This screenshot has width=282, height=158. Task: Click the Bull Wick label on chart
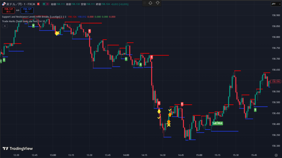pos(218,123)
